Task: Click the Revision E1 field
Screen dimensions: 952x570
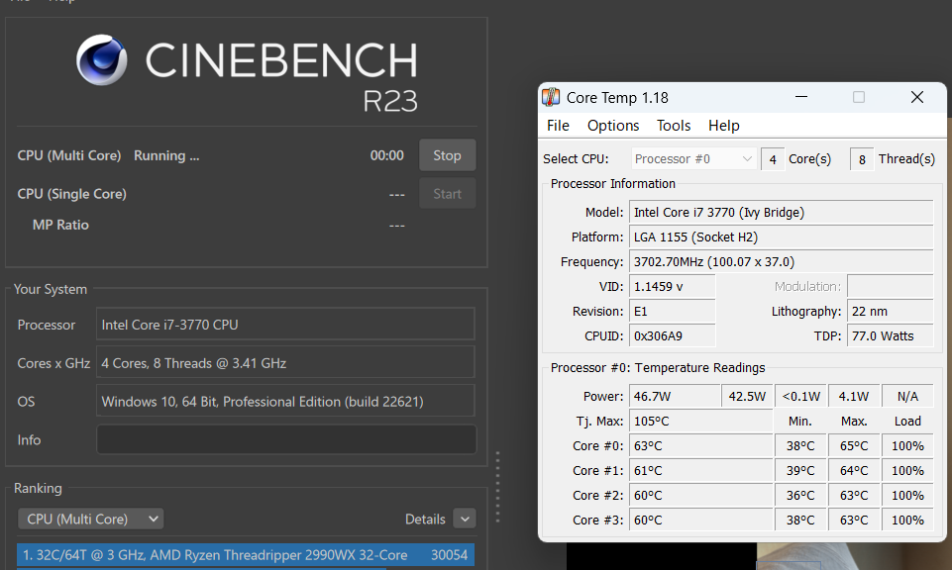Action: click(672, 311)
